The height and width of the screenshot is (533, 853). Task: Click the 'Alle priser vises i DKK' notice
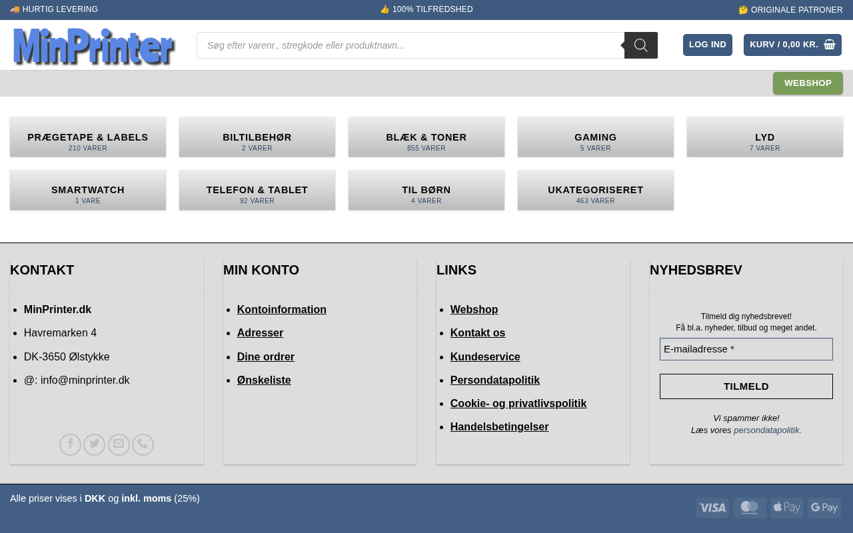pyautogui.click(x=105, y=498)
